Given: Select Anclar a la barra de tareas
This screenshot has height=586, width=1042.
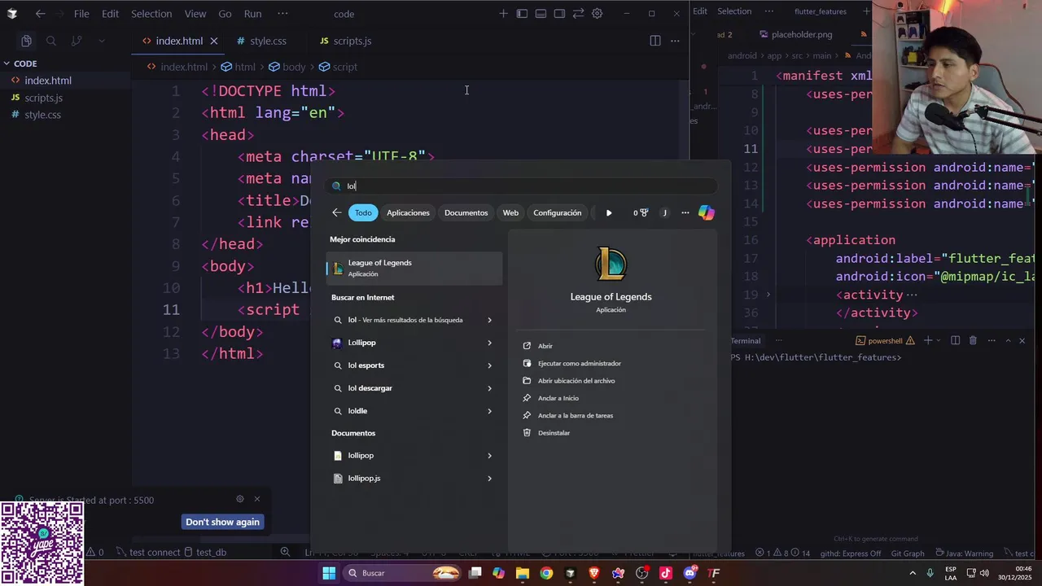Looking at the screenshot, I should (575, 416).
